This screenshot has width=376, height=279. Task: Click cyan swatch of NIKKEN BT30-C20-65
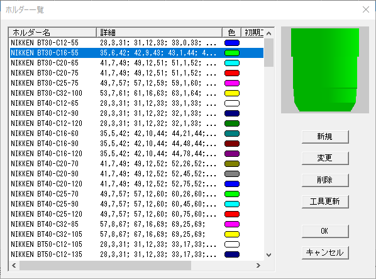[x=232, y=63]
